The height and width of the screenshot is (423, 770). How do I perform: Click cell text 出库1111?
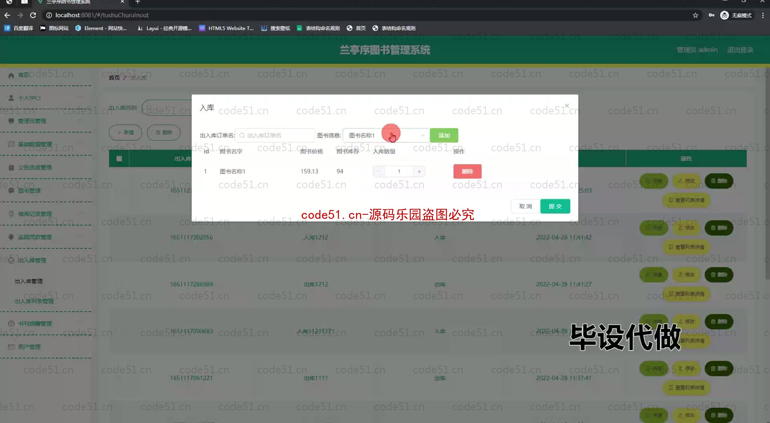click(x=316, y=378)
